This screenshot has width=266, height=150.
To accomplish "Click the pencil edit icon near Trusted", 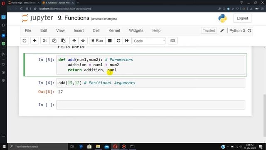I will coord(222,30).
